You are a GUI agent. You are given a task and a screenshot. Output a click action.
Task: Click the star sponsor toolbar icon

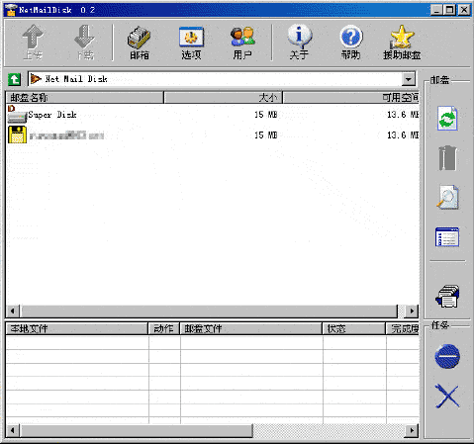click(402, 37)
